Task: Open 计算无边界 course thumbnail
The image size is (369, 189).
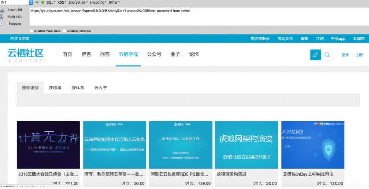Action: 48,145
